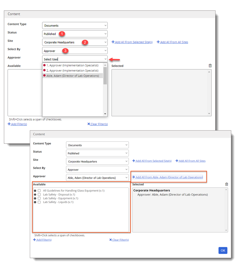This screenshot has height=274, width=237.
Task: Click Add All From Able, Adam link
Action: pos(169,177)
